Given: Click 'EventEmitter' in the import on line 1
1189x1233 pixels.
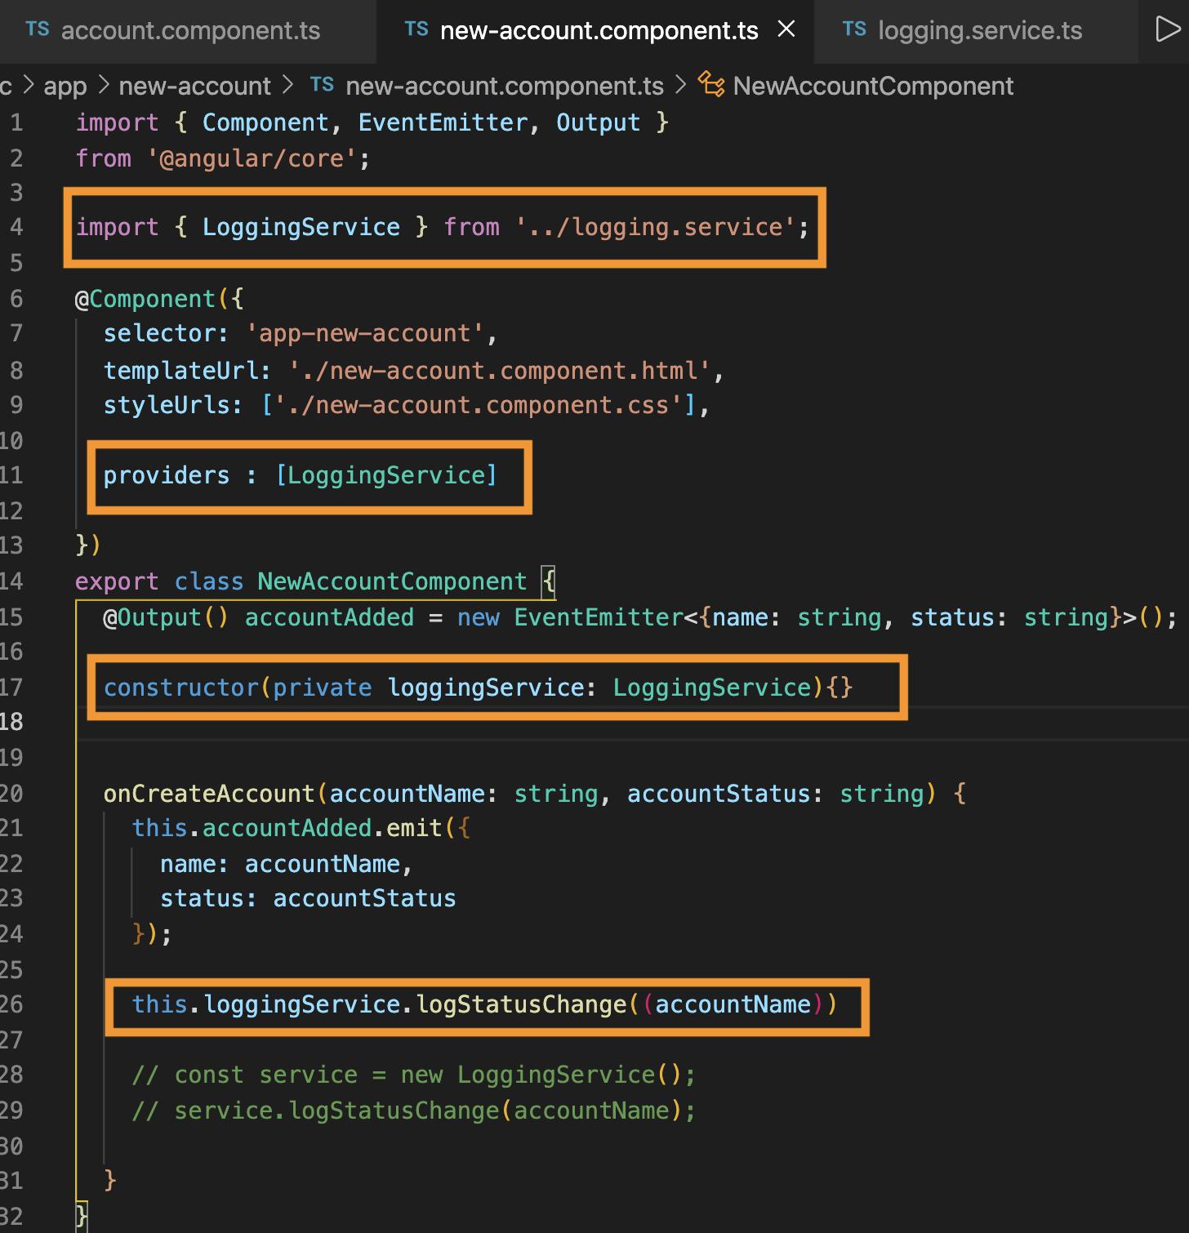Looking at the screenshot, I should (443, 122).
